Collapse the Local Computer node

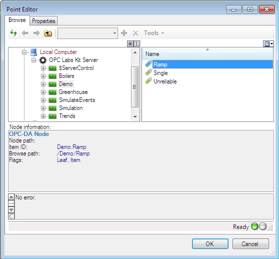(x=24, y=52)
